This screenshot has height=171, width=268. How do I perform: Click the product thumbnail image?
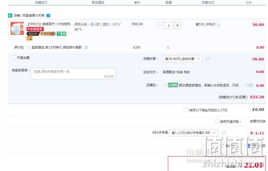[17, 28]
